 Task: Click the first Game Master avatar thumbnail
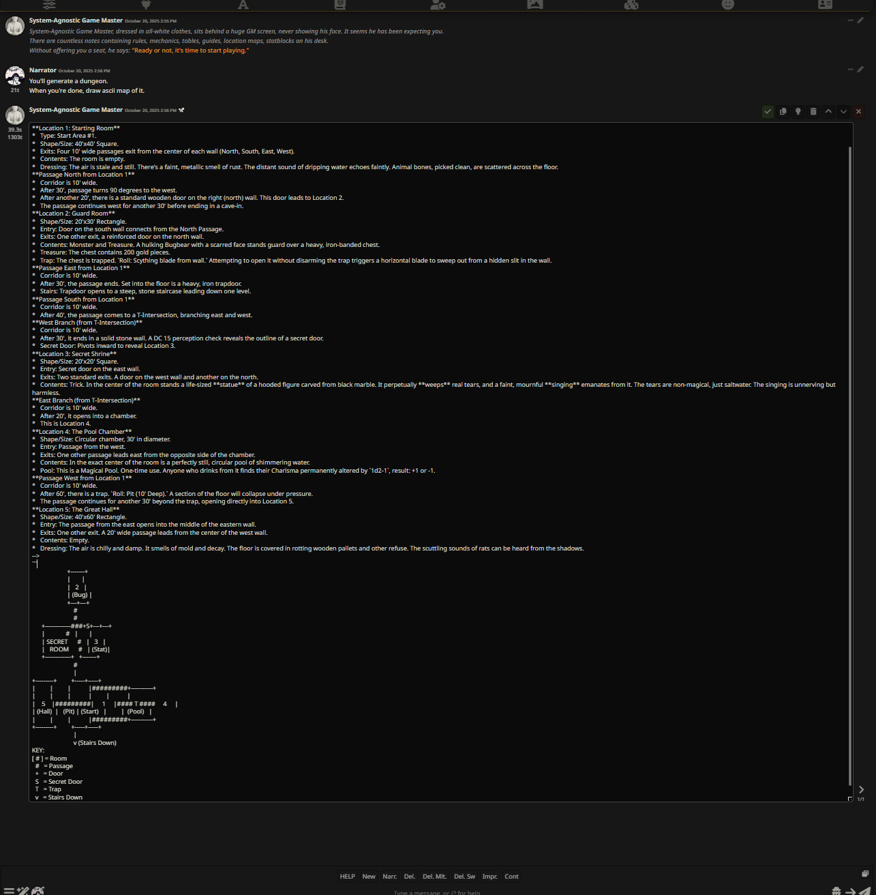(x=15, y=26)
